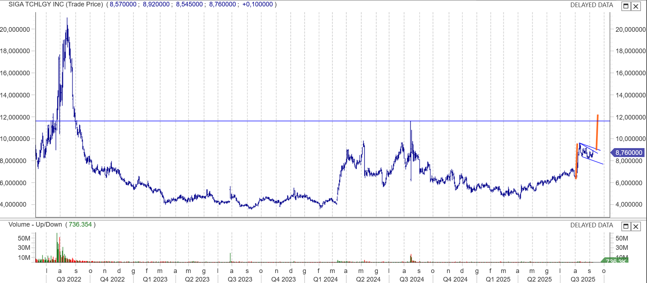Click the change value +0,100000 in header
Image resolution: width=647 pixels, height=283 pixels.
(257, 4)
